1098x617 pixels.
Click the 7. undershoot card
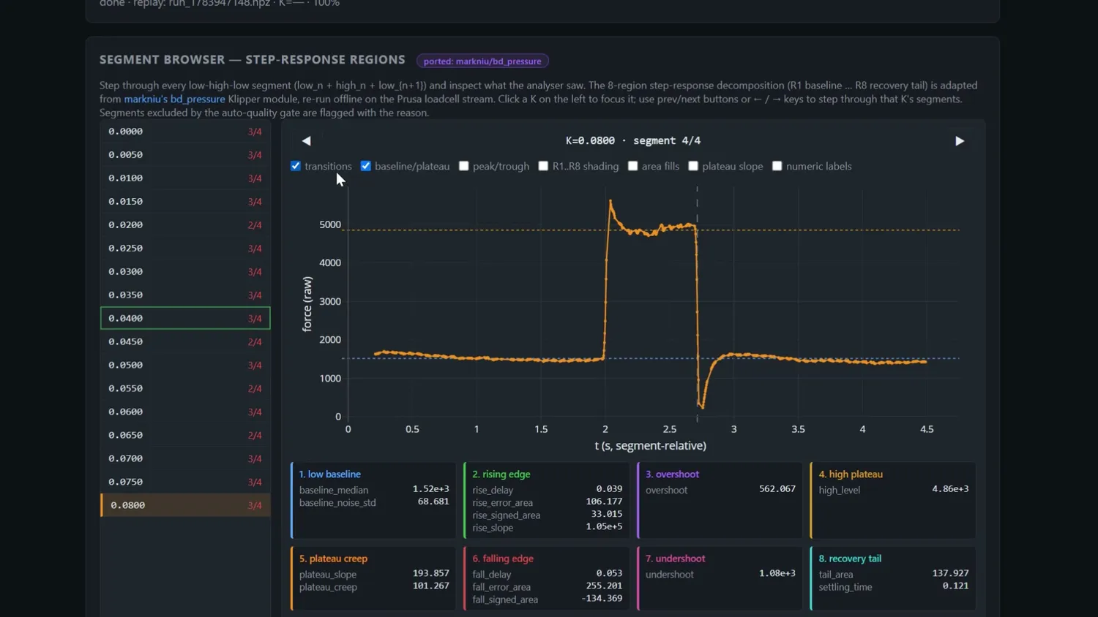[720, 578]
